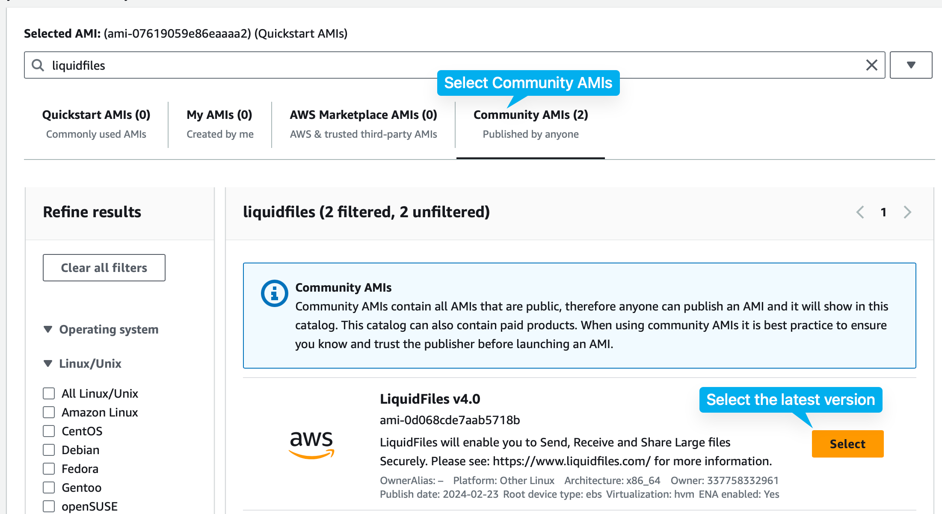This screenshot has height=514, width=942.
Task: Collapse the Linux/Unix filter group
Action: [x=48, y=363]
